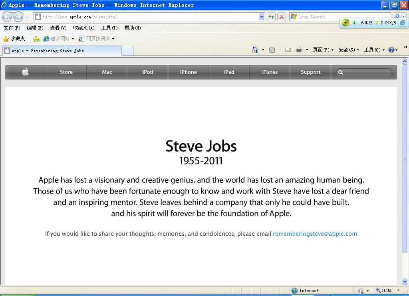
Task: Click the 1955-2011 text
Action: [x=201, y=161]
